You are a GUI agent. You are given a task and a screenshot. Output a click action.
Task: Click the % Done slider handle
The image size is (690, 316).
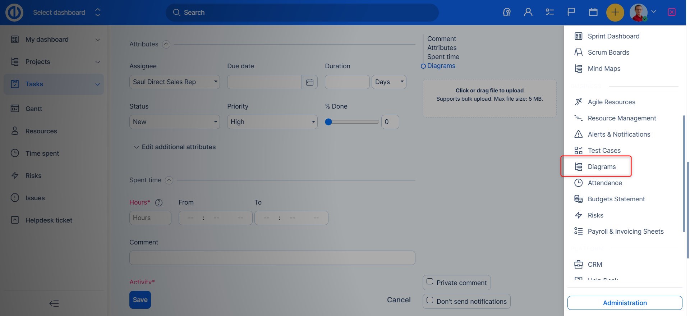pos(328,122)
